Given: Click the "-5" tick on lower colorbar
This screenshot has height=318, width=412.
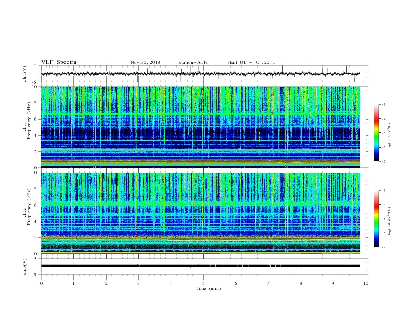Looking at the screenshot, I should tap(383, 219).
